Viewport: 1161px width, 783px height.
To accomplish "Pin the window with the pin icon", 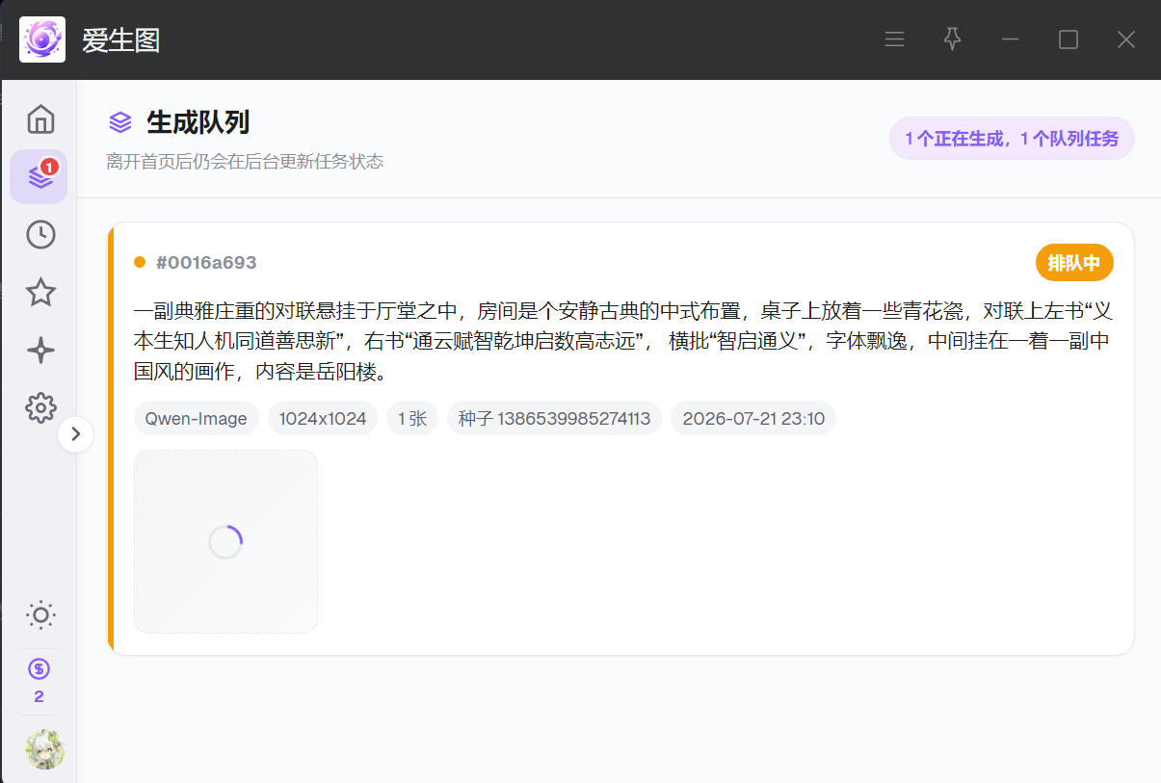I will pyautogui.click(x=952, y=39).
